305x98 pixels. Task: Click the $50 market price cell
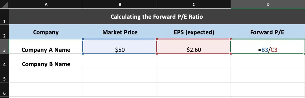[x=120, y=46]
